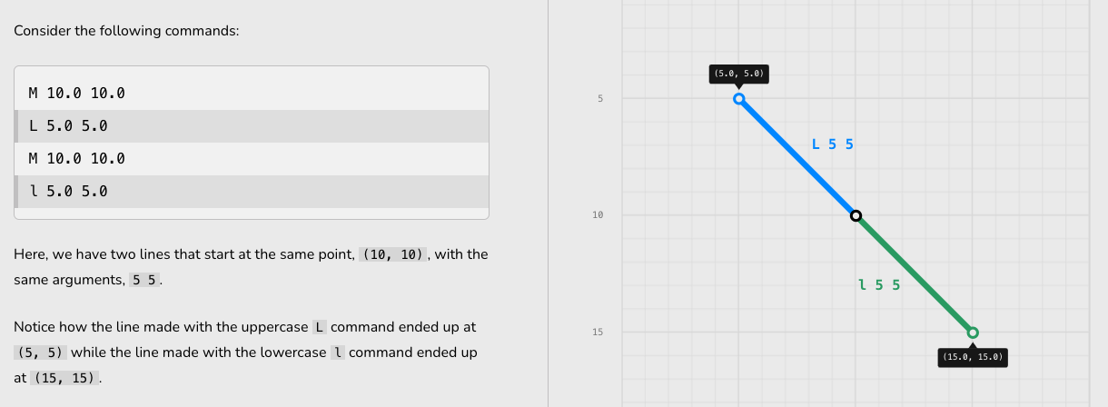Select the first 'M 10.0 10.0' command line
Image resolution: width=1108 pixels, height=407 pixels.
[x=252, y=94]
